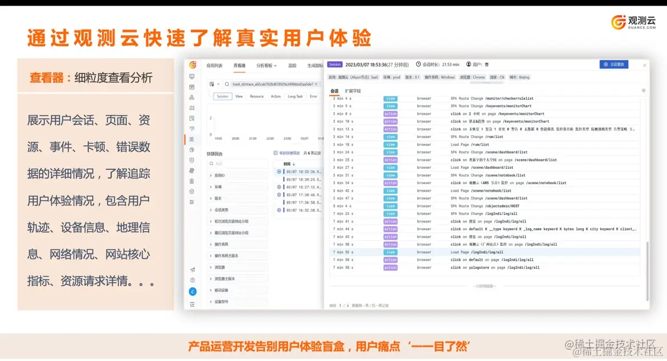Expand the 初次浏览页面地址分组 filter
Viewport: 667px width, 361px height.
click(238, 221)
